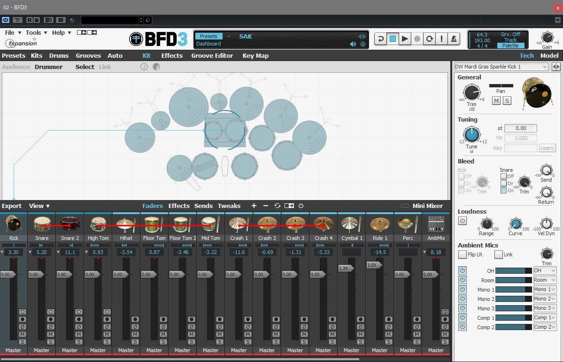
Task: Toggle the Comp 2 mic power button
Action: click(x=463, y=327)
